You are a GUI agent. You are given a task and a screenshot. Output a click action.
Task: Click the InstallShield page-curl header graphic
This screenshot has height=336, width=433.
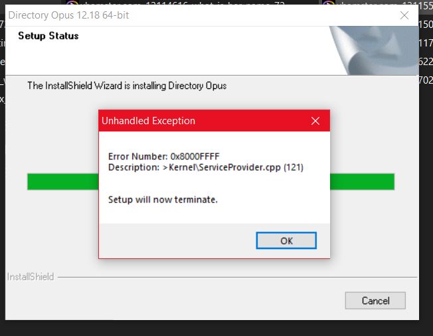(x=374, y=50)
